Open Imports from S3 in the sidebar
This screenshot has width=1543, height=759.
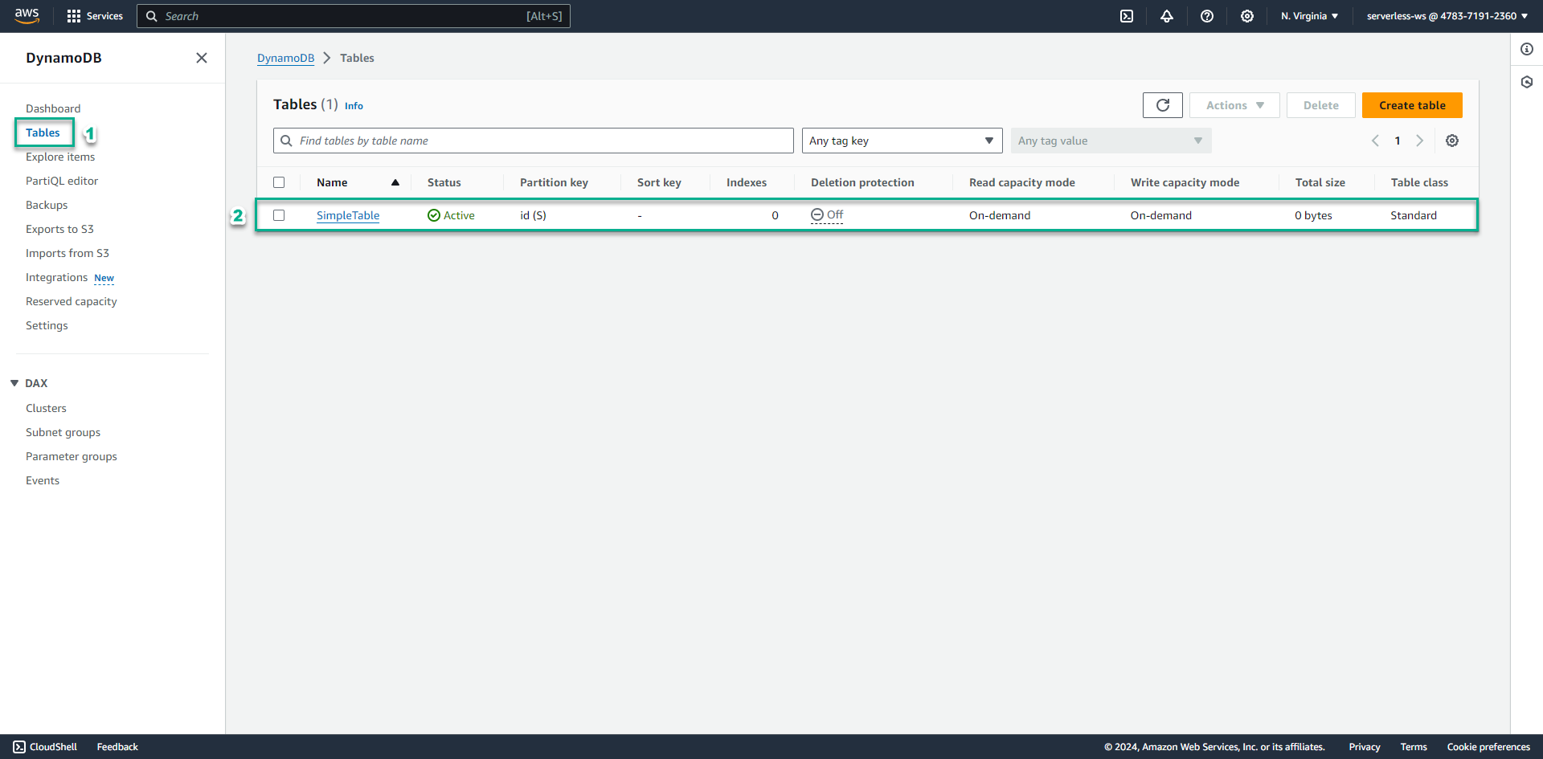[x=68, y=253]
